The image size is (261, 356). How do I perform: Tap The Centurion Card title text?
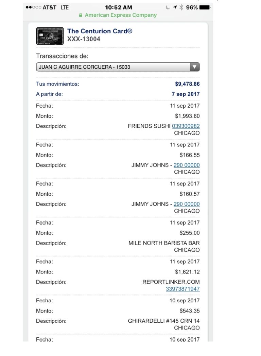(x=100, y=31)
